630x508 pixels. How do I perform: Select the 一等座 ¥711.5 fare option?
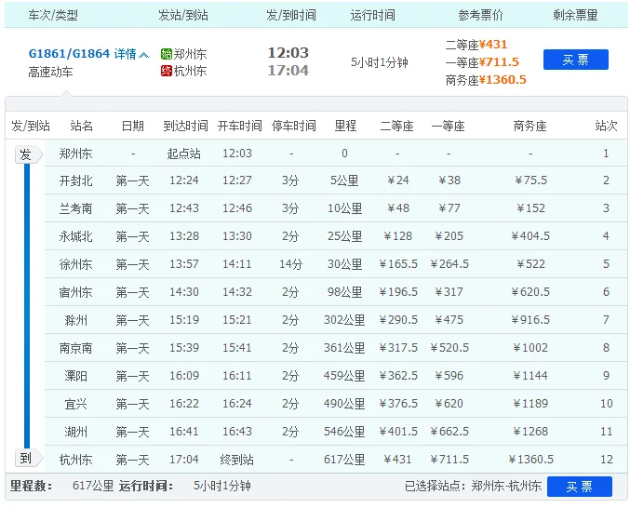(x=482, y=61)
